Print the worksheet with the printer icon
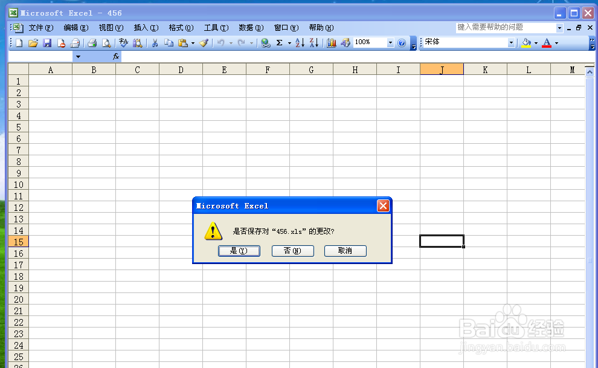This screenshot has height=368, width=598. pyautogui.click(x=92, y=43)
